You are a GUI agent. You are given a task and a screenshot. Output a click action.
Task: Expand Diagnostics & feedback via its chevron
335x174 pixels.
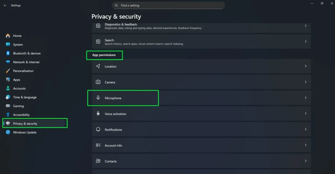click(x=306, y=26)
